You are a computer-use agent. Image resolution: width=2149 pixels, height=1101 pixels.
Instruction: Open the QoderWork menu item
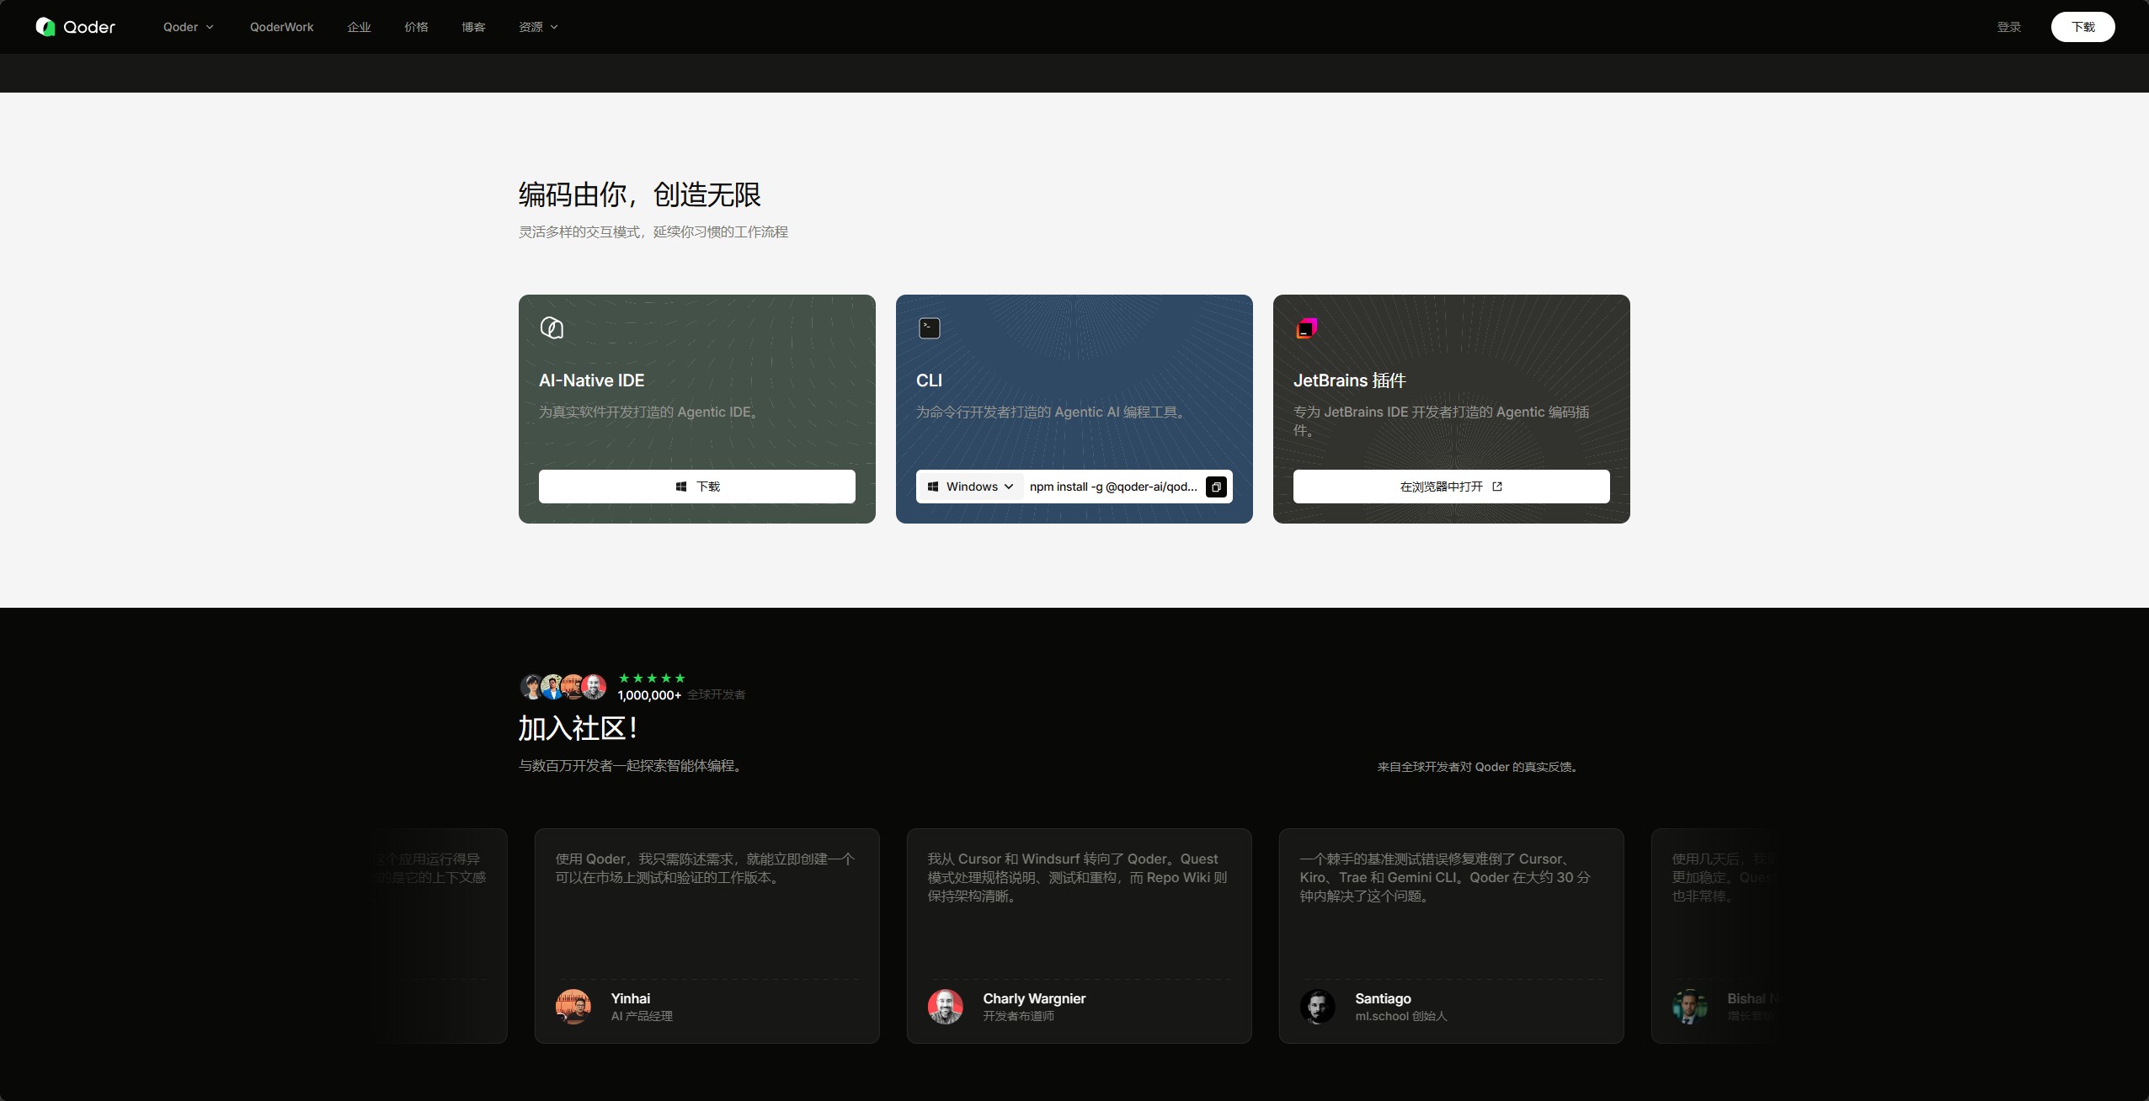[281, 27]
